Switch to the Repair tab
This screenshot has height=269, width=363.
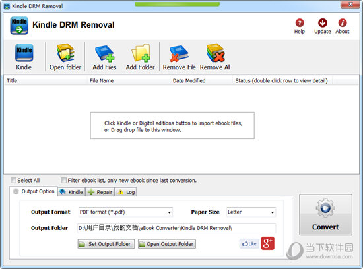pos(100,192)
